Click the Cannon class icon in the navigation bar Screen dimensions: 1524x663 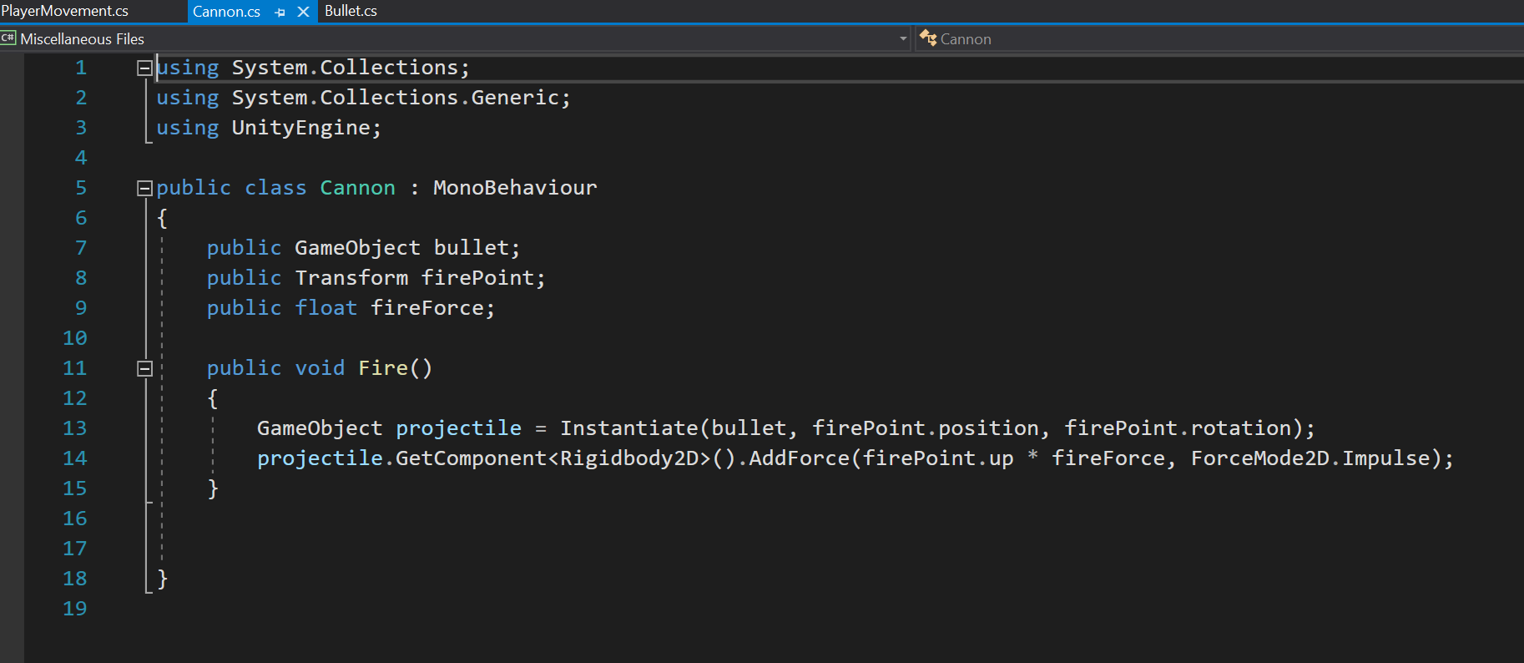(x=927, y=38)
